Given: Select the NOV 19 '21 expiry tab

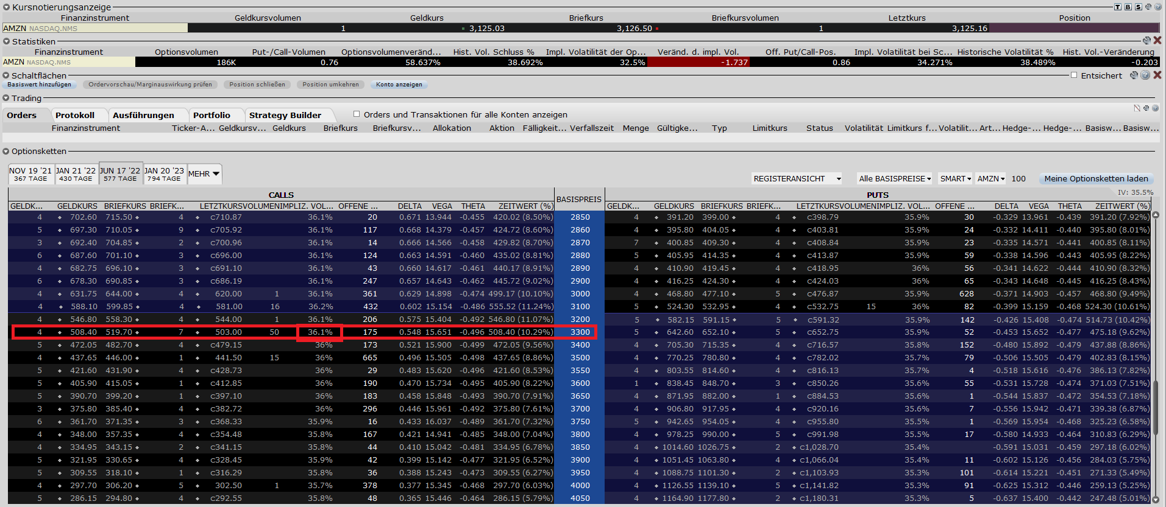Looking at the screenshot, I should click(30, 174).
